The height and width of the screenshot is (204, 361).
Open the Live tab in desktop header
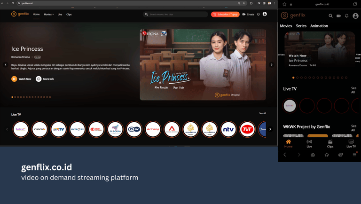pyautogui.click(x=60, y=14)
